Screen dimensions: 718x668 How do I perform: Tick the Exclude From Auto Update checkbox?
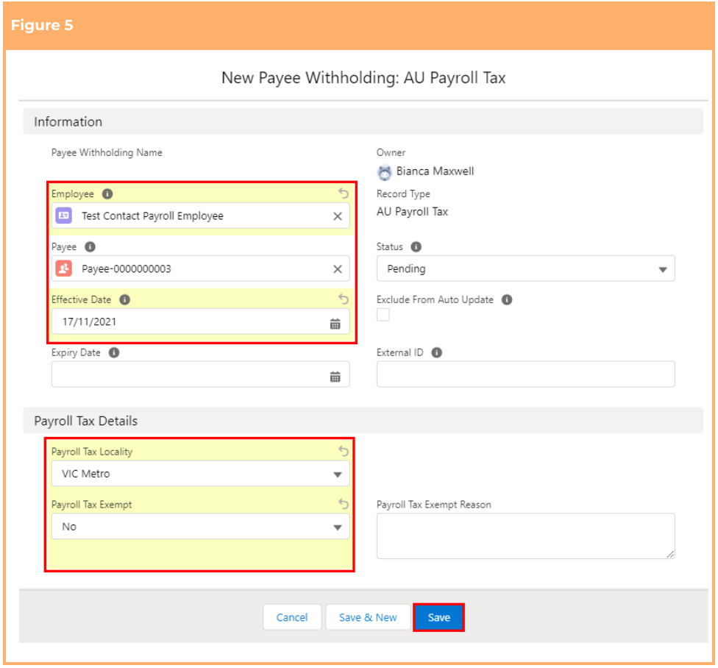click(x=383, y=315)
